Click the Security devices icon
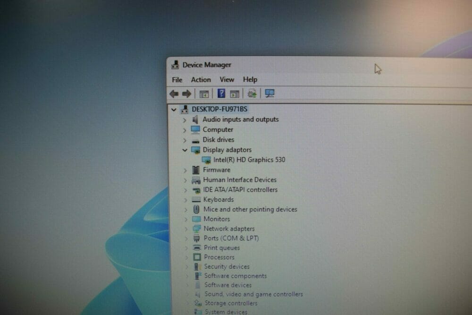Image resolution: width=472 pixels, height=315 pixels. click(197, 267)
